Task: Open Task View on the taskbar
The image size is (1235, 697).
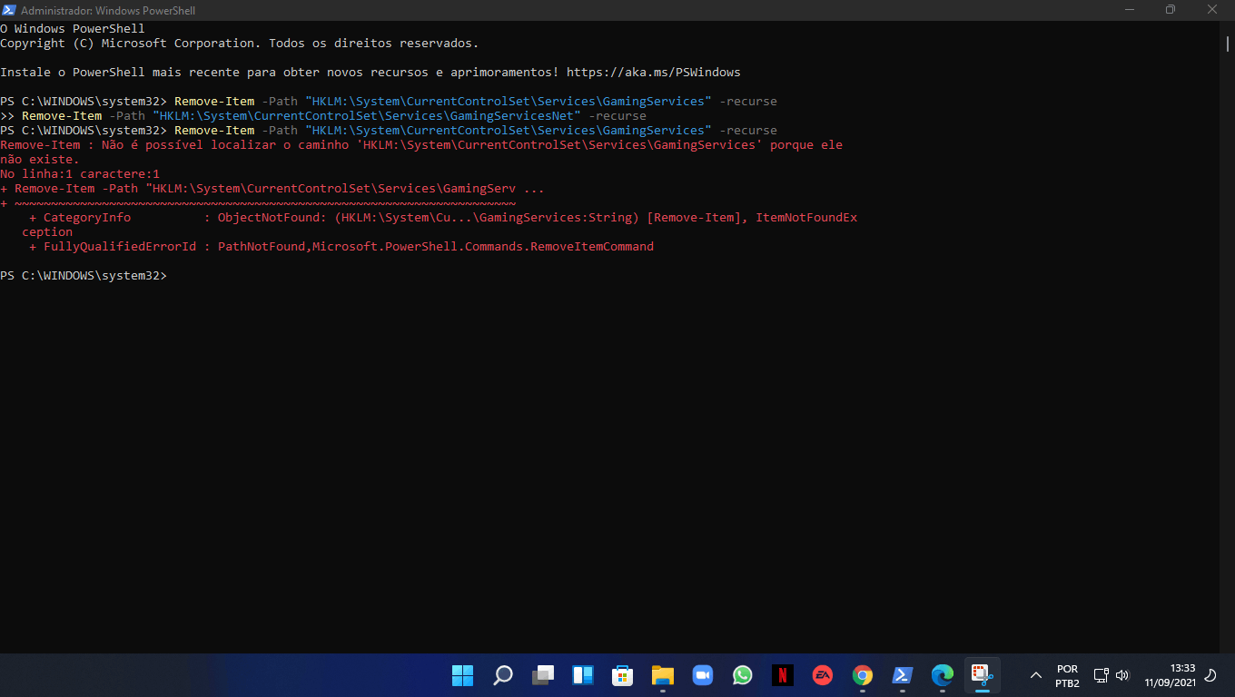Action: [543, 675]
